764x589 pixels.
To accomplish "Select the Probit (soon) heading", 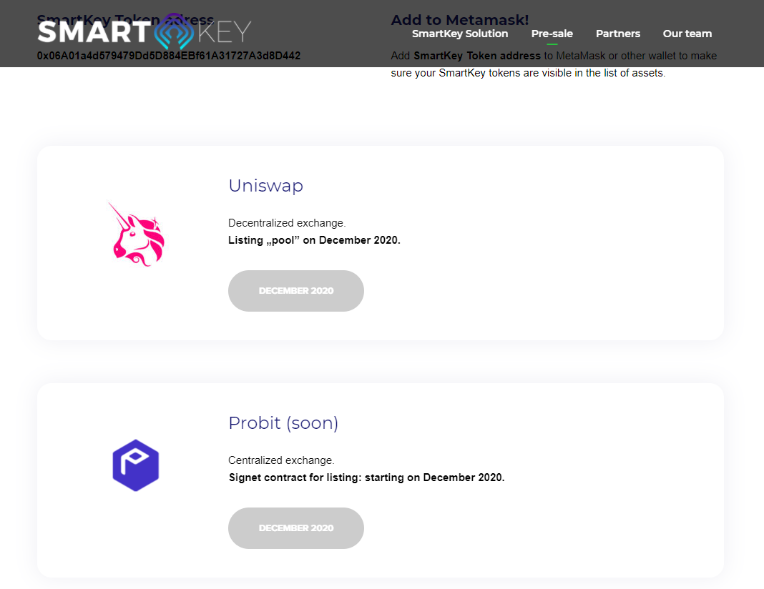I will tap(283, 423).
